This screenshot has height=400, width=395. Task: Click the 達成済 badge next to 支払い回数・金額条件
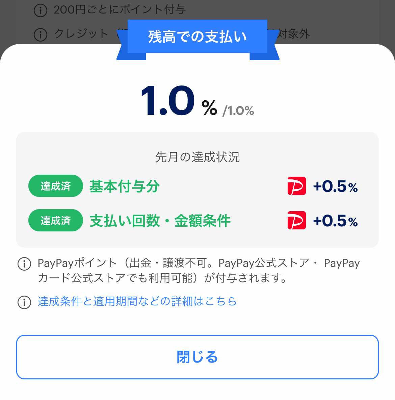coord(56,220)
